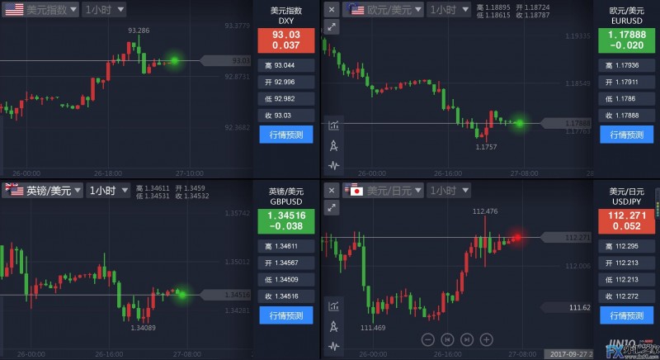Click 行情预测 button under DXY quotes
This screenshot has width=660, height=360.
tap(286, 134)
